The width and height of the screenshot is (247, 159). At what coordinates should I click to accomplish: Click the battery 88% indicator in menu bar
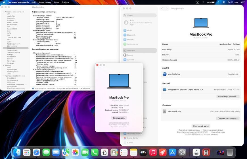click(211, 2)
